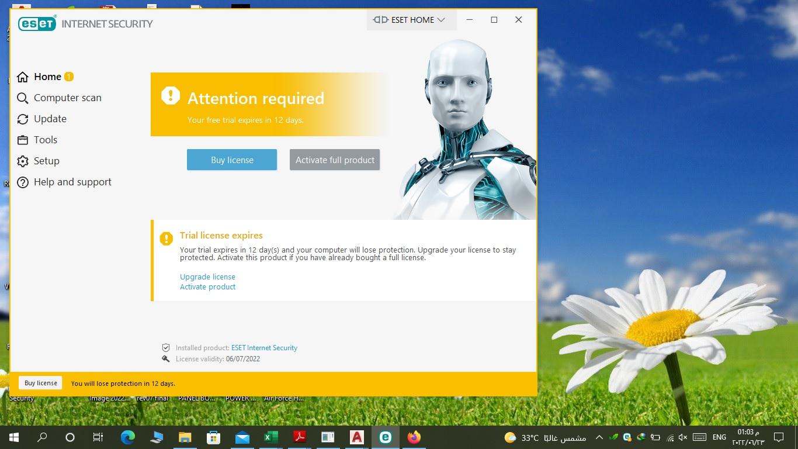
Task: Open AutoCAD from the taskbar
Action: [x=356, y=437]
